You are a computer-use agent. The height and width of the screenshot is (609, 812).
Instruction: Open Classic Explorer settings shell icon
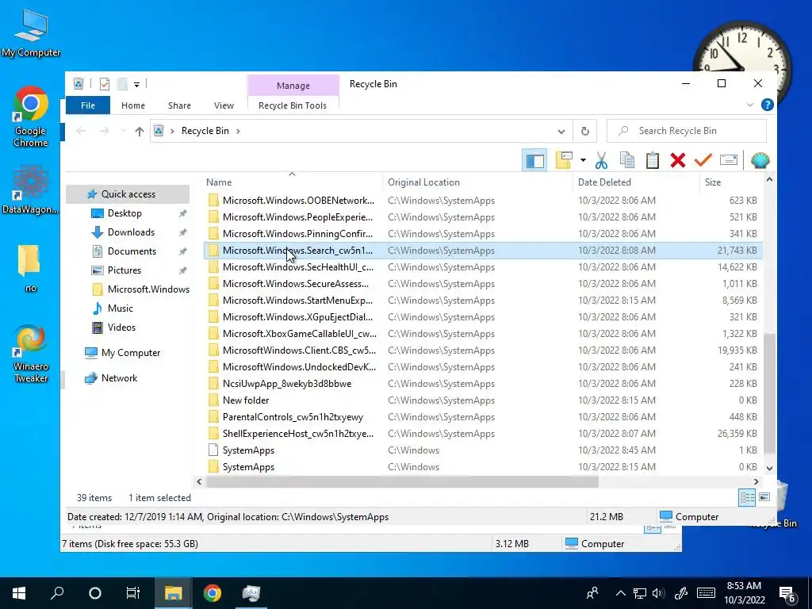click(760, 160)
